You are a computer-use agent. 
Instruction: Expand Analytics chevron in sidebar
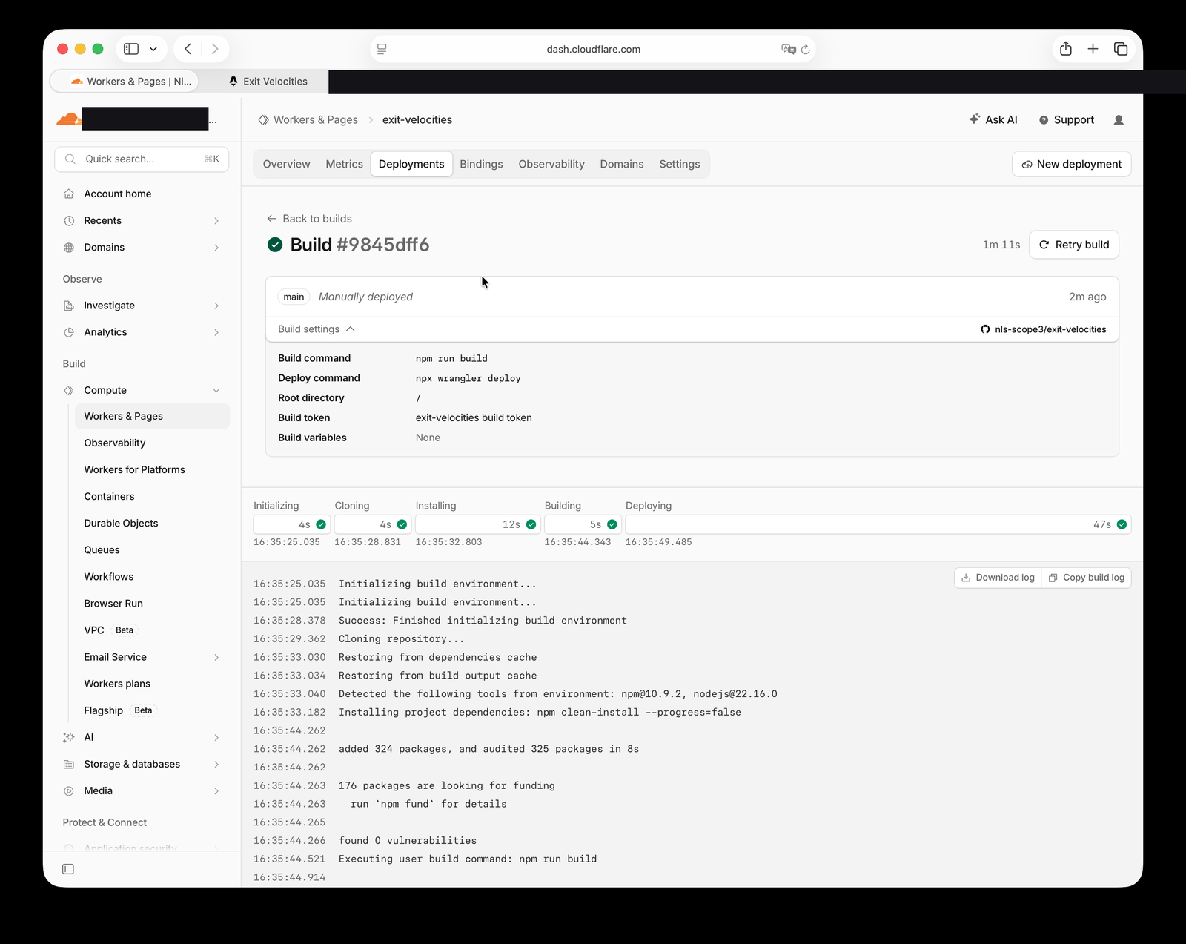tap(216, 332)
